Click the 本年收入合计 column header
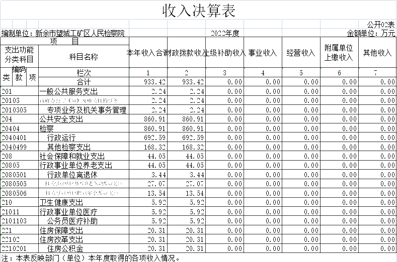Image resolution: width=397 pixels, height=262 pixels. [x=148, y=53]
